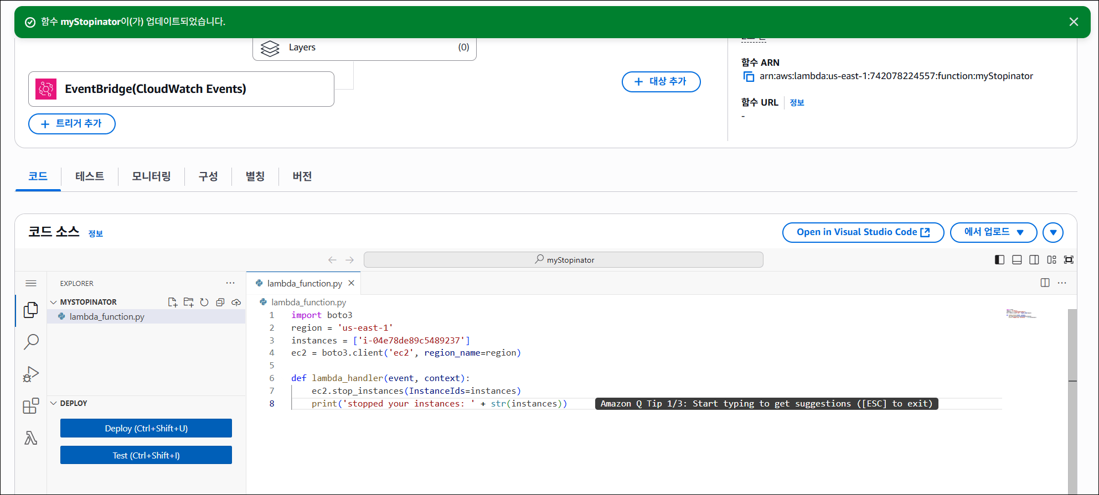Viewport: 1099px width, 495px height.
Task: Dismiss the green update notification banner
Action: [x=1074, y=22]
